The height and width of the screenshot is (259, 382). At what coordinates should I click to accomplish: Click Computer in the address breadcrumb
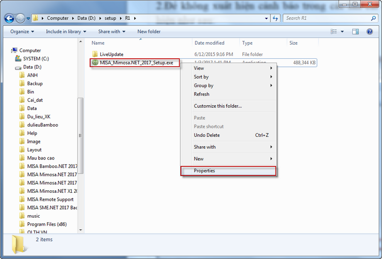[58, 18]
